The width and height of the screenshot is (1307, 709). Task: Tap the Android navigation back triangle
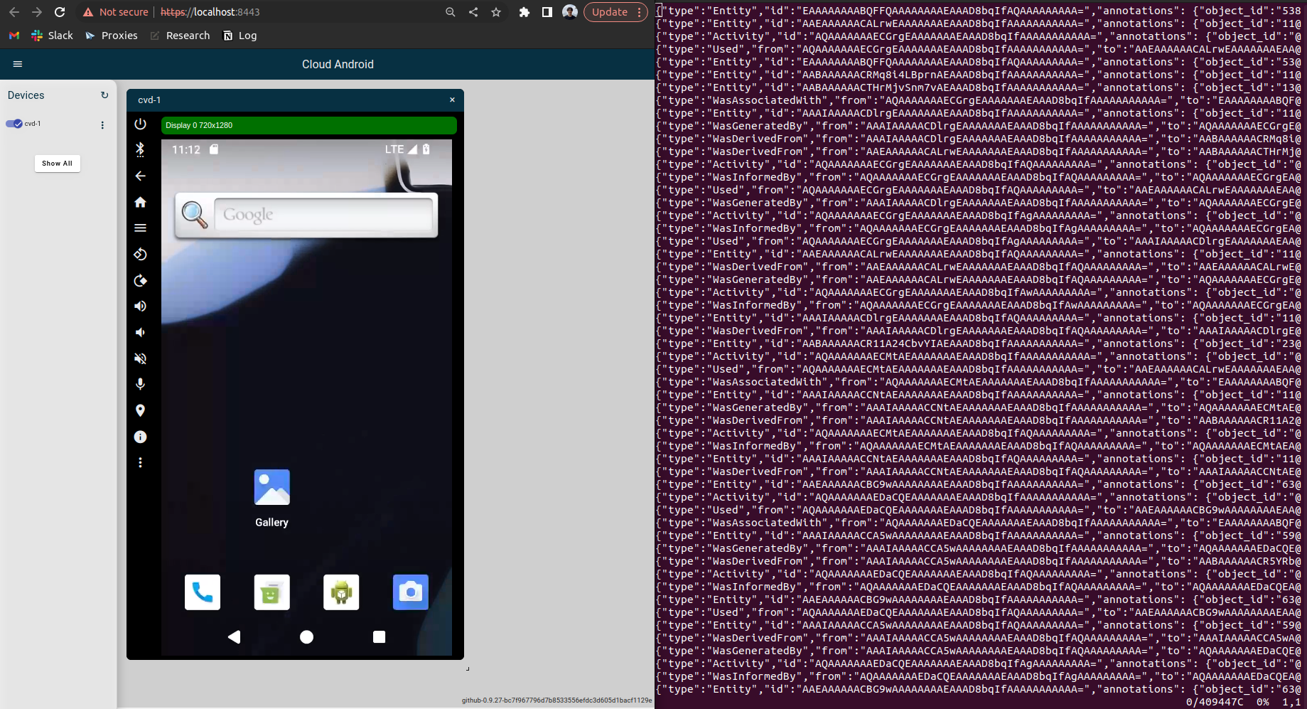[234, 636]
